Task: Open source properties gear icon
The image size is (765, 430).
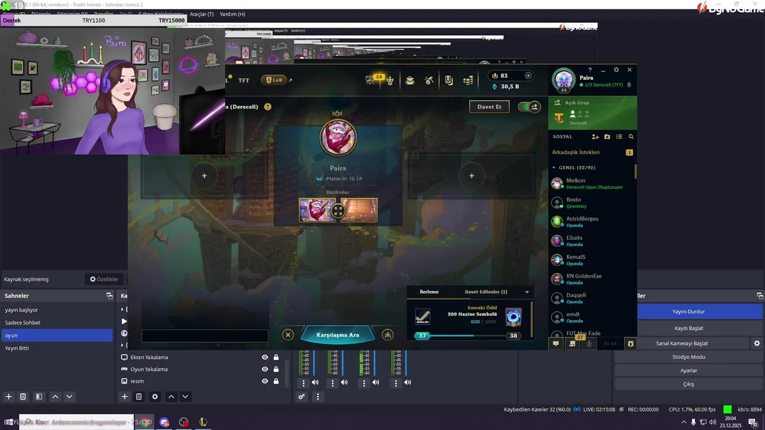Action: 155,397
